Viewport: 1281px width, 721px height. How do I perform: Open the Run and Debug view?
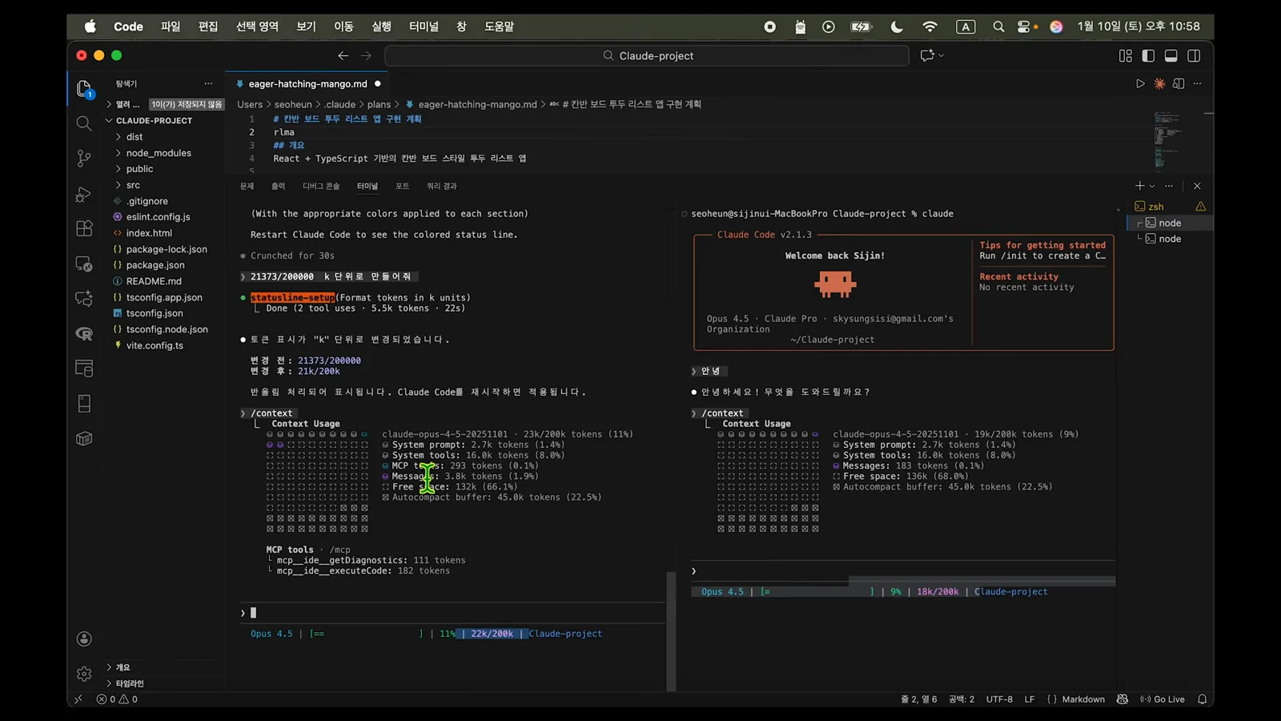[x=84, y=194]
